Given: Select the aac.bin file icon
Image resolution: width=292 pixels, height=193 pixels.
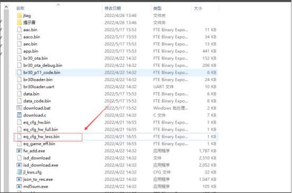Looking at the screenshot, I should click(x=19, y=30).
